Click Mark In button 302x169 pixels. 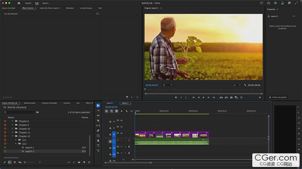tap(181, 97)
